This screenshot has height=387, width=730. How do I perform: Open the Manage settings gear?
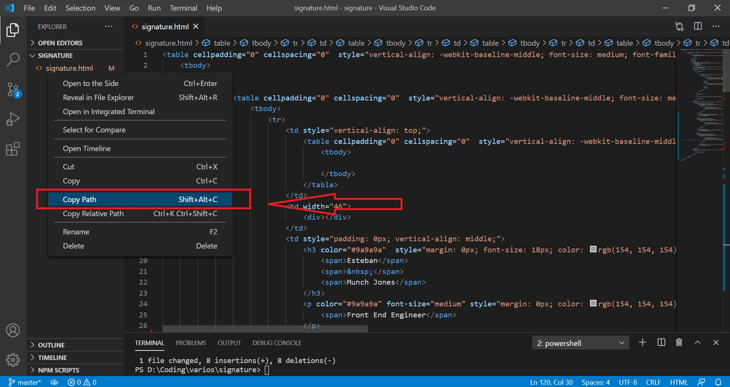pyautogui.click(x=13, y=360)
